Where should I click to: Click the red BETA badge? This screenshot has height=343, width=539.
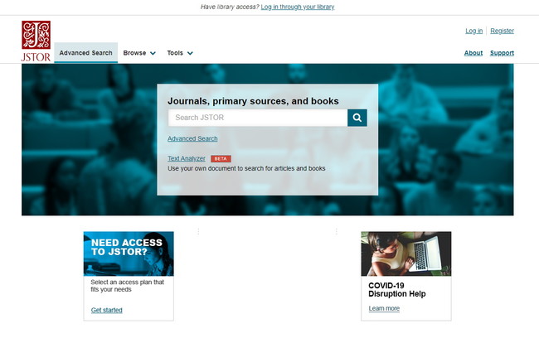[221, 158]
